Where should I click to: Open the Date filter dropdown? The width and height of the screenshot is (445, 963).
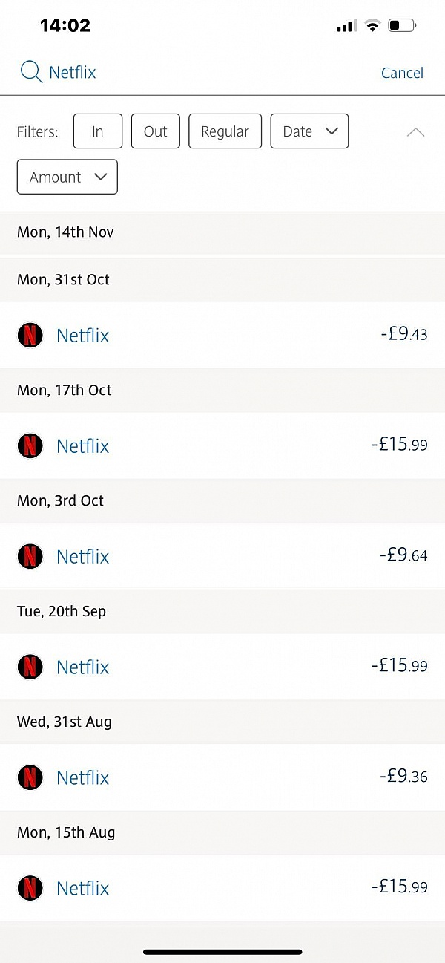coord(309,131)
